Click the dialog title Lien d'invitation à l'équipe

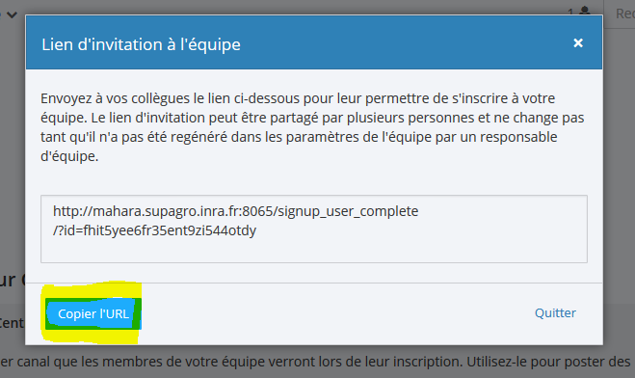point(141,44)
